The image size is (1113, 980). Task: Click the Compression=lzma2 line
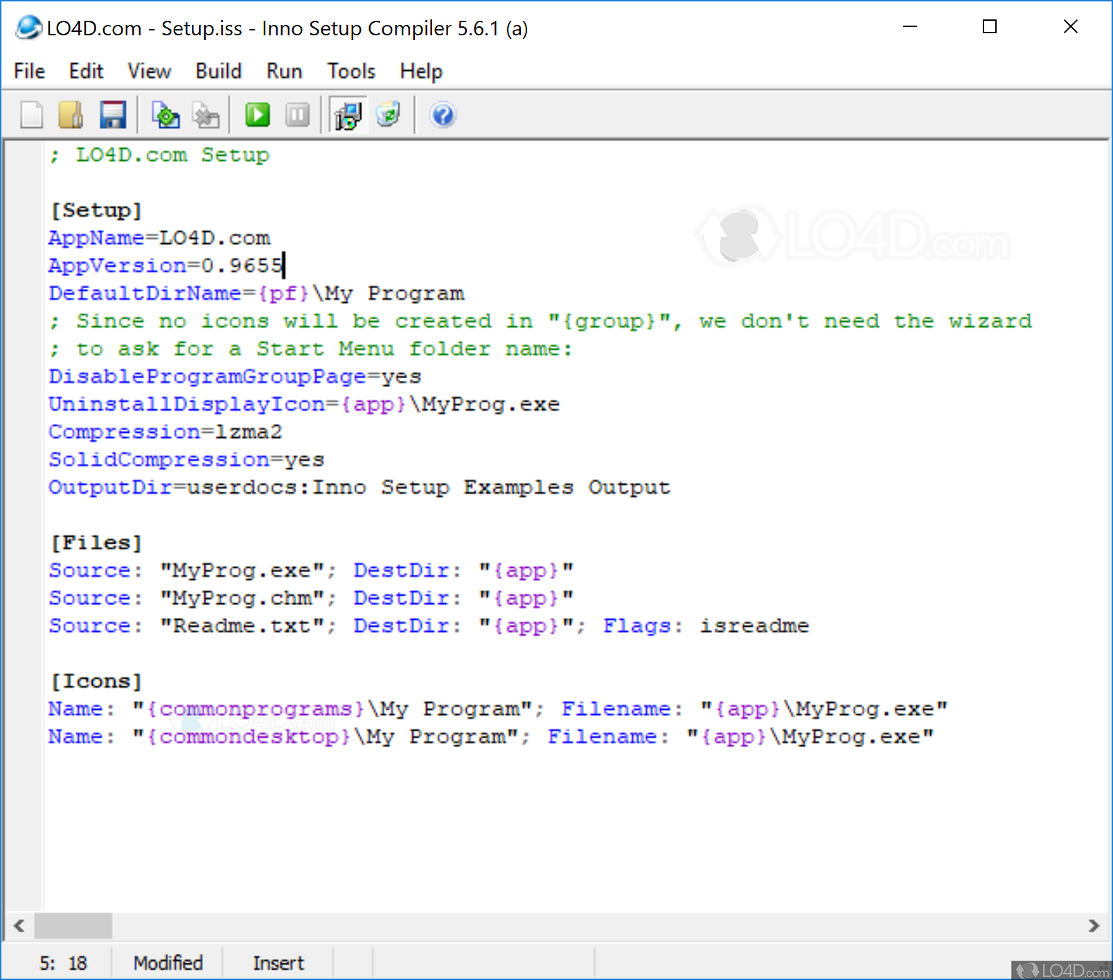[166, 432]
